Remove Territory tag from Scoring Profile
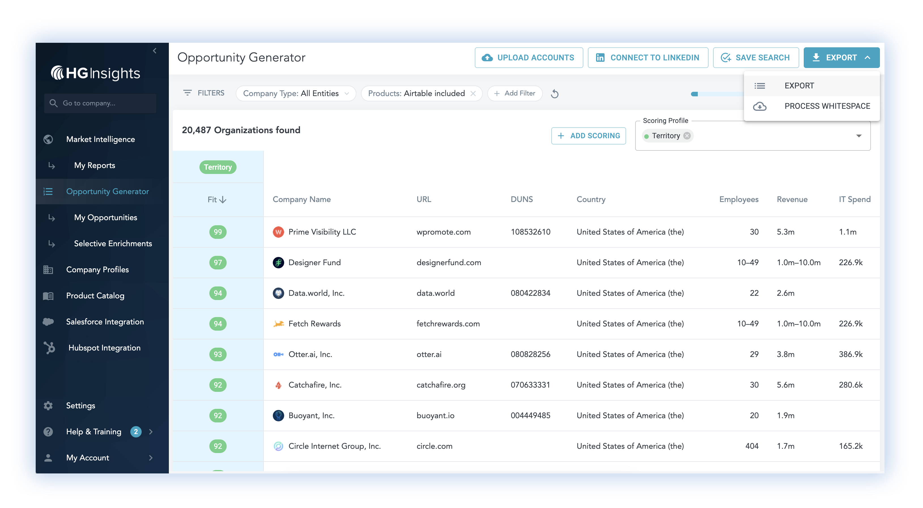This screenshot has width=923, height=508. pos(687,136)
